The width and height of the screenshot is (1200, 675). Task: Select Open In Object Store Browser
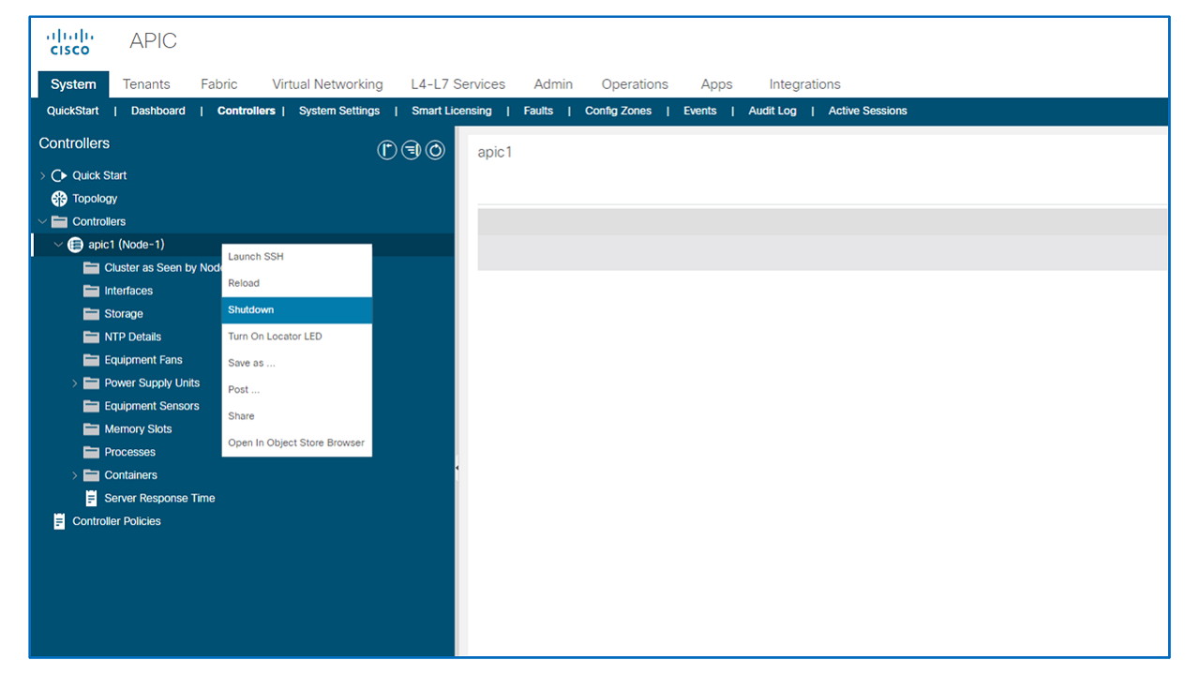click(297, 442)
